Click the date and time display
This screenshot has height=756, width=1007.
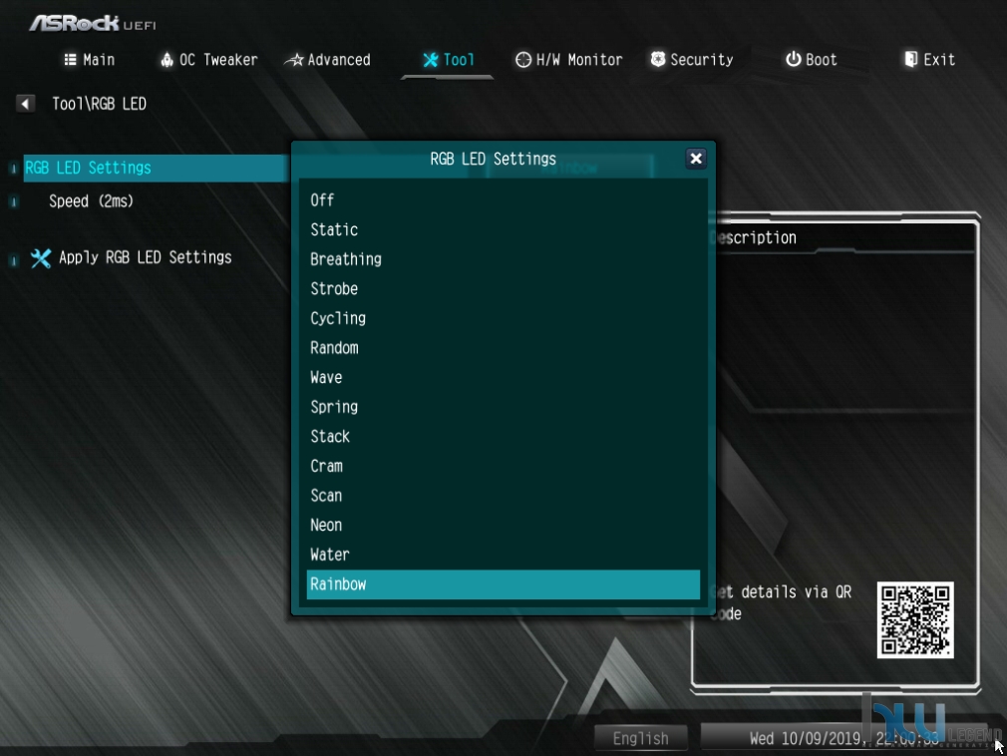click(x=843, y=738)
